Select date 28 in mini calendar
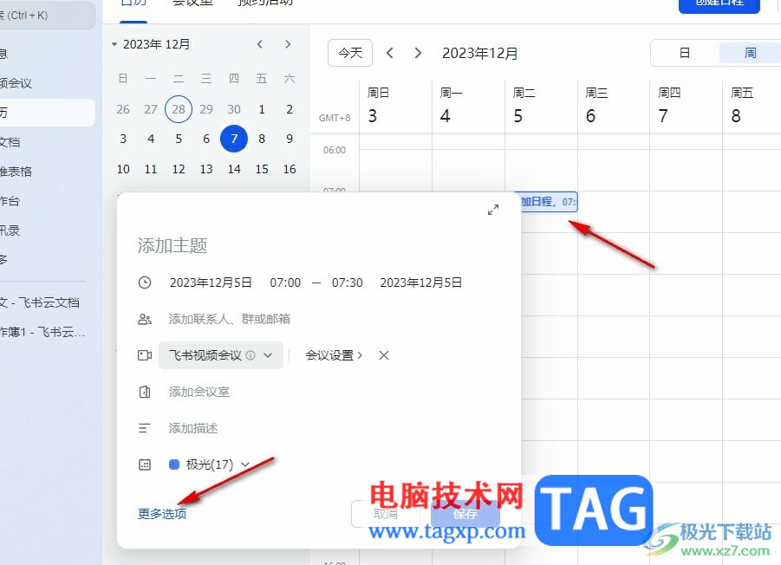Screen dimensions: 781x565 click(x=179, y=109)
